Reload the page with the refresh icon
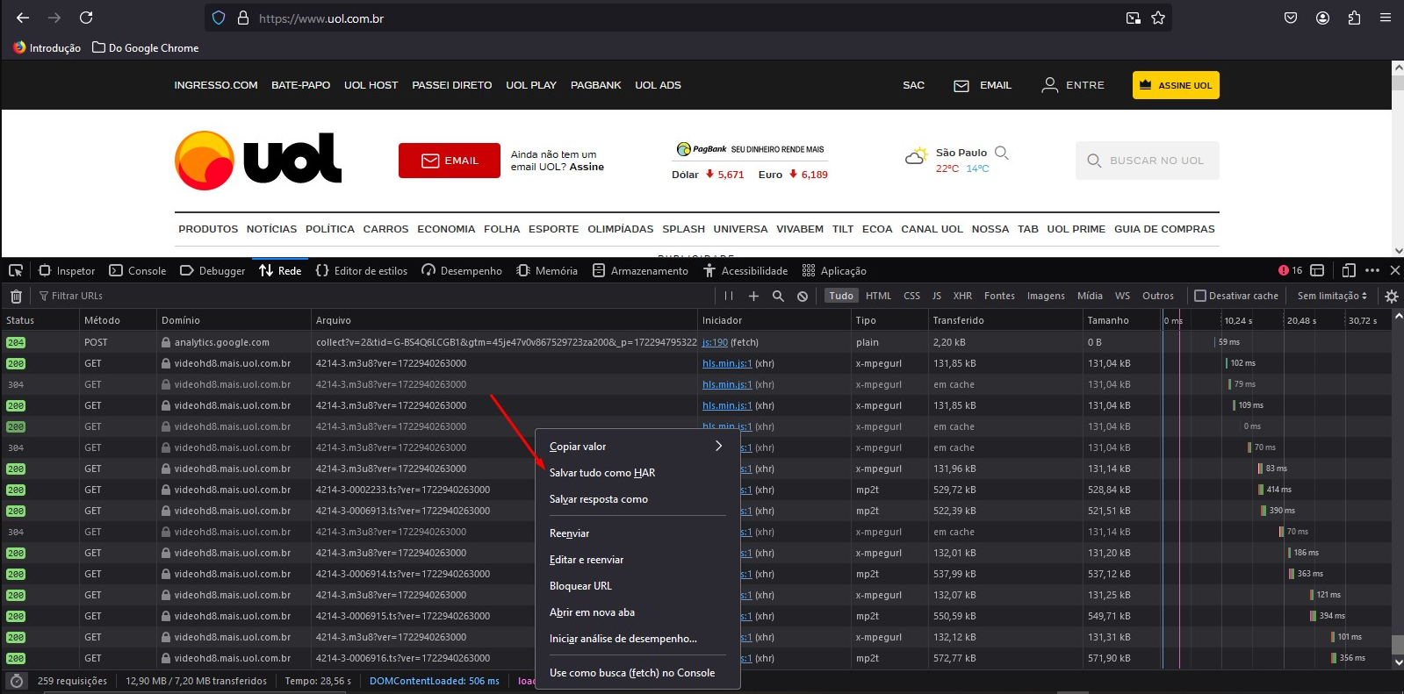This screenshot has height=694, width=1404. (86, 18)
